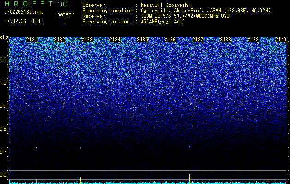Click time marker 2133
Image resolution: width=290 pixels, height=184 pixels.
87,40
